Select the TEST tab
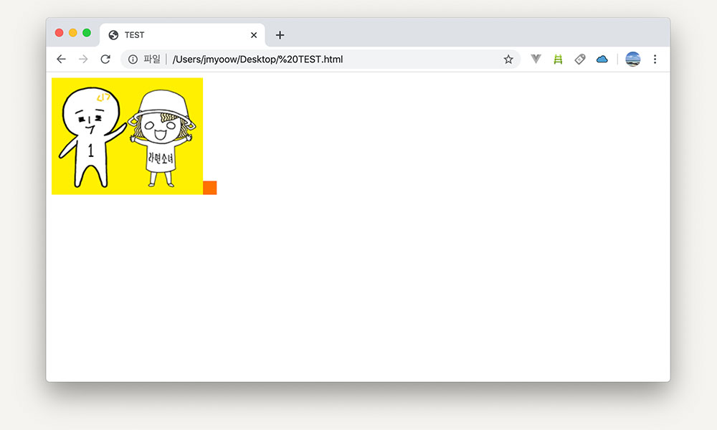The image size is (717, 430). (182, 35)
